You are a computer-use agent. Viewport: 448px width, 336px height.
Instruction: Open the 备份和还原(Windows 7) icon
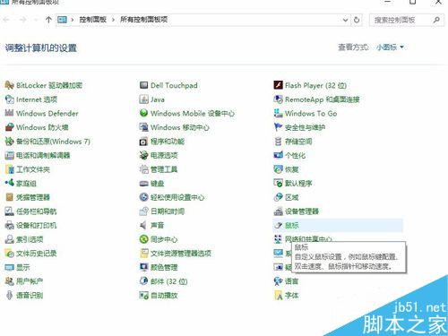pyautogui.click(x=9, y=142)
